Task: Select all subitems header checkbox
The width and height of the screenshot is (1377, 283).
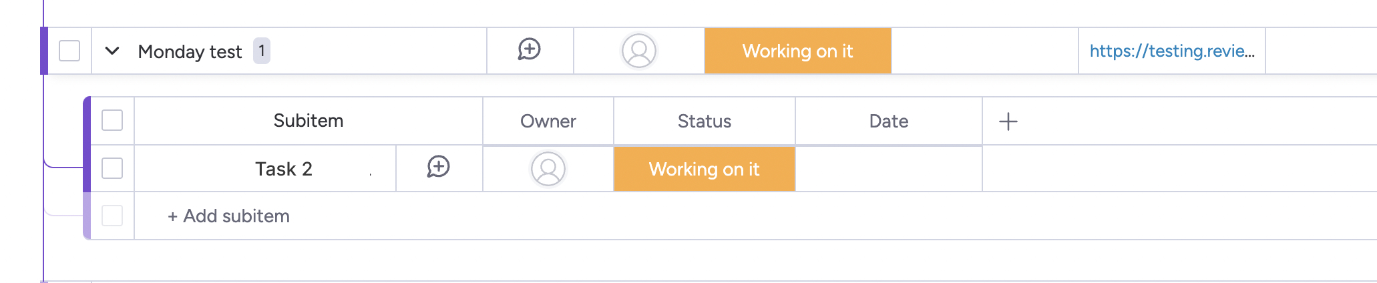Action: [112, 121]
